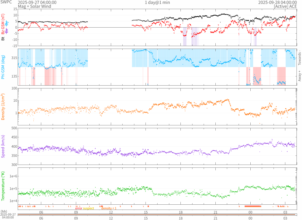
Task: Click the green Temperature axis label
Action: pyautogui.click(x=3, y=186)
